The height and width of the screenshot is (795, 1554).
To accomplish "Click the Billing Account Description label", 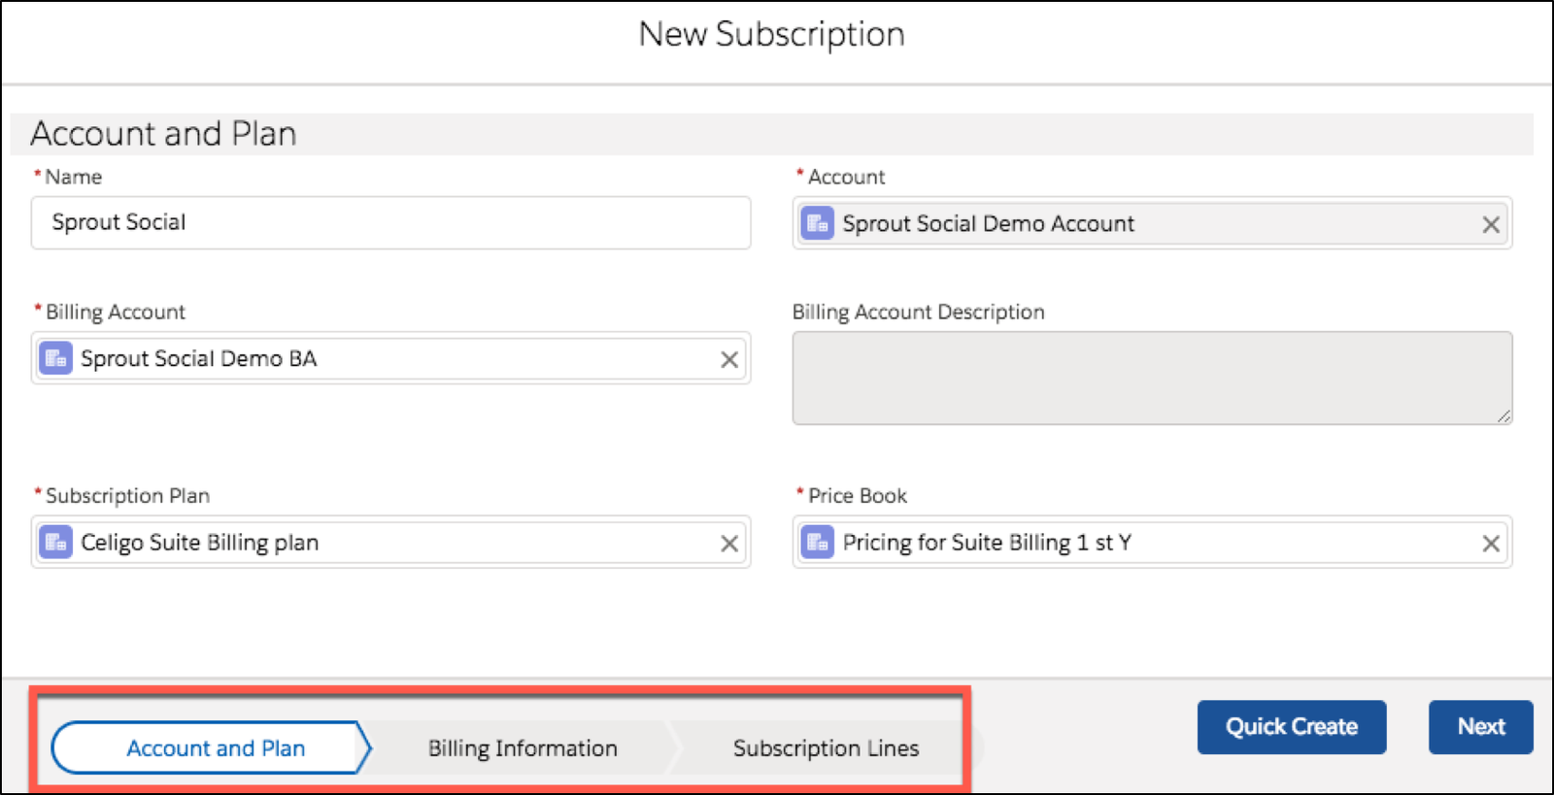I will [x=918, y=312].
